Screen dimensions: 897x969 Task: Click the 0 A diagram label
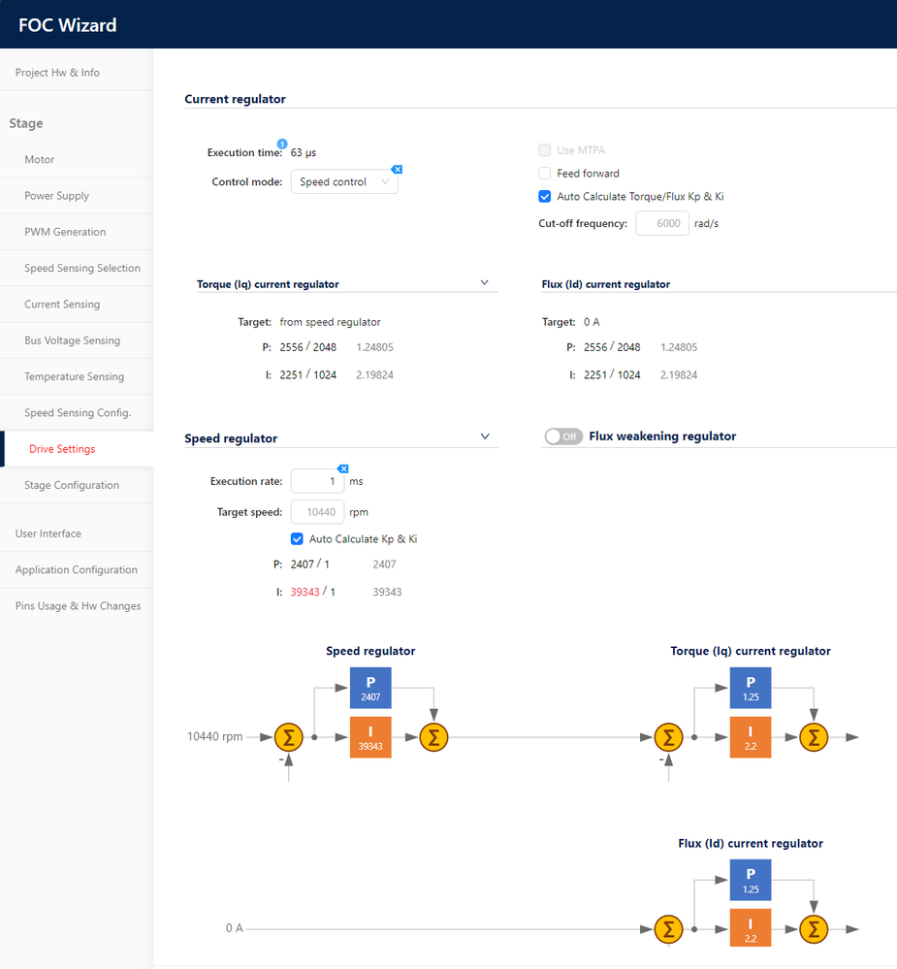234,928
